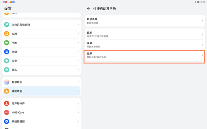This screenshot has height=129, width=207.
Task: Open the 录屏 screen recording entry
Action: coord(145,45)
